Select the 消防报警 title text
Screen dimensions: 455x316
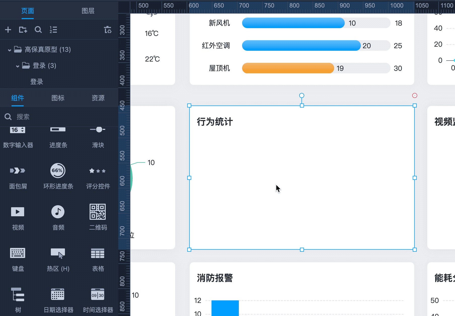[x=215, y=278]
